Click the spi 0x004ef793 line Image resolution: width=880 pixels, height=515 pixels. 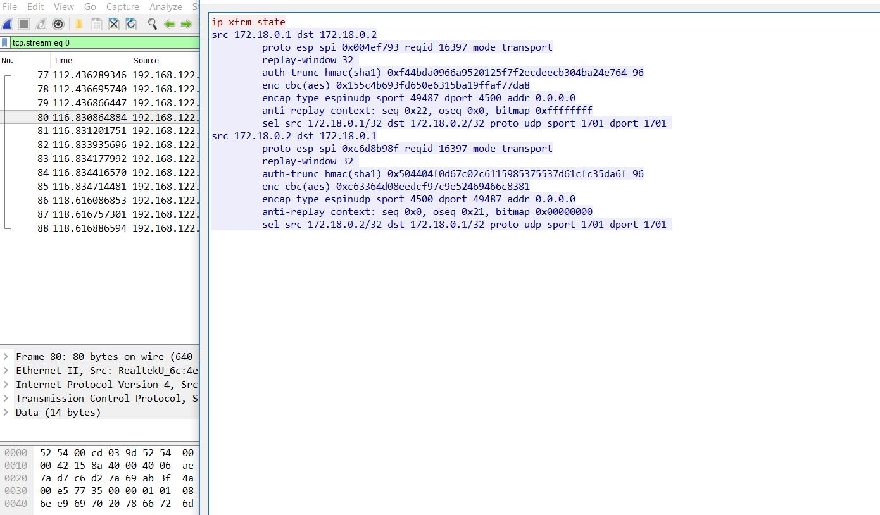[407, 47]
